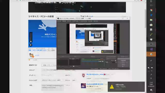Click the RoyKuN commenter name link
This screenshot has width=165, height=93.
coord(95,84)
